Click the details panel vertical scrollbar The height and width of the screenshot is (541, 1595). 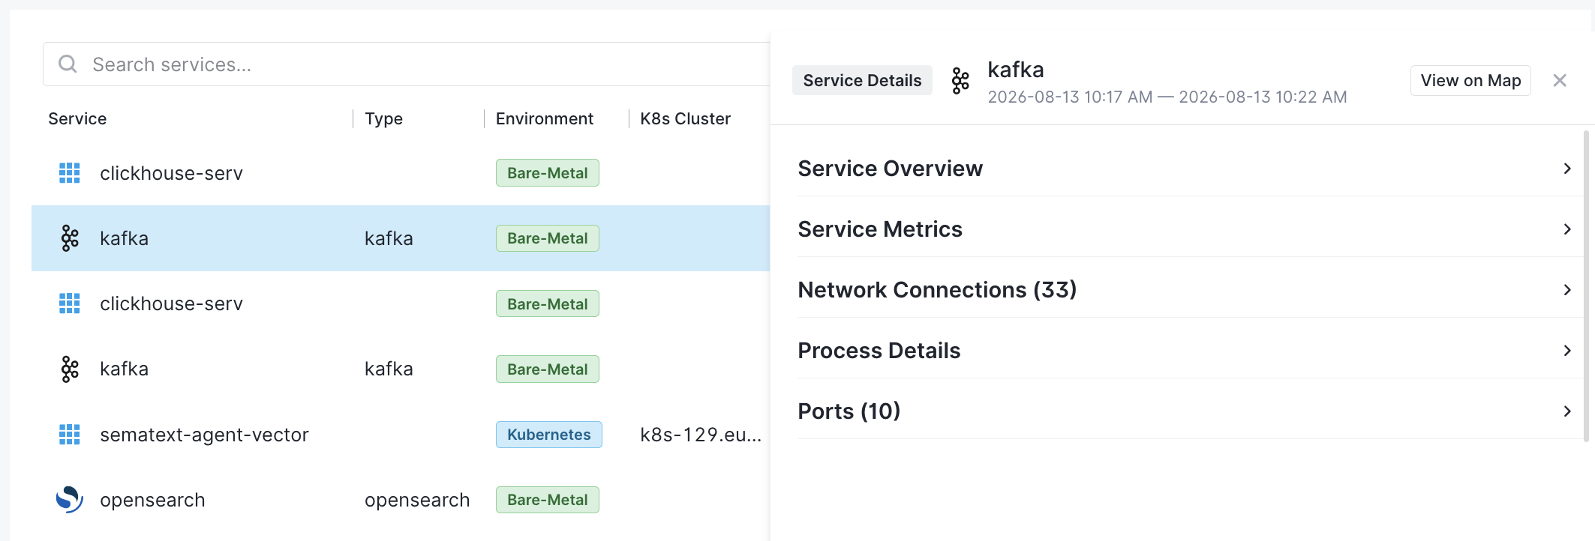(1586, 286)
